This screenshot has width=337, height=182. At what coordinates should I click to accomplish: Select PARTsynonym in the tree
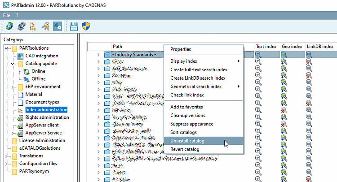(x=34, y=171)
